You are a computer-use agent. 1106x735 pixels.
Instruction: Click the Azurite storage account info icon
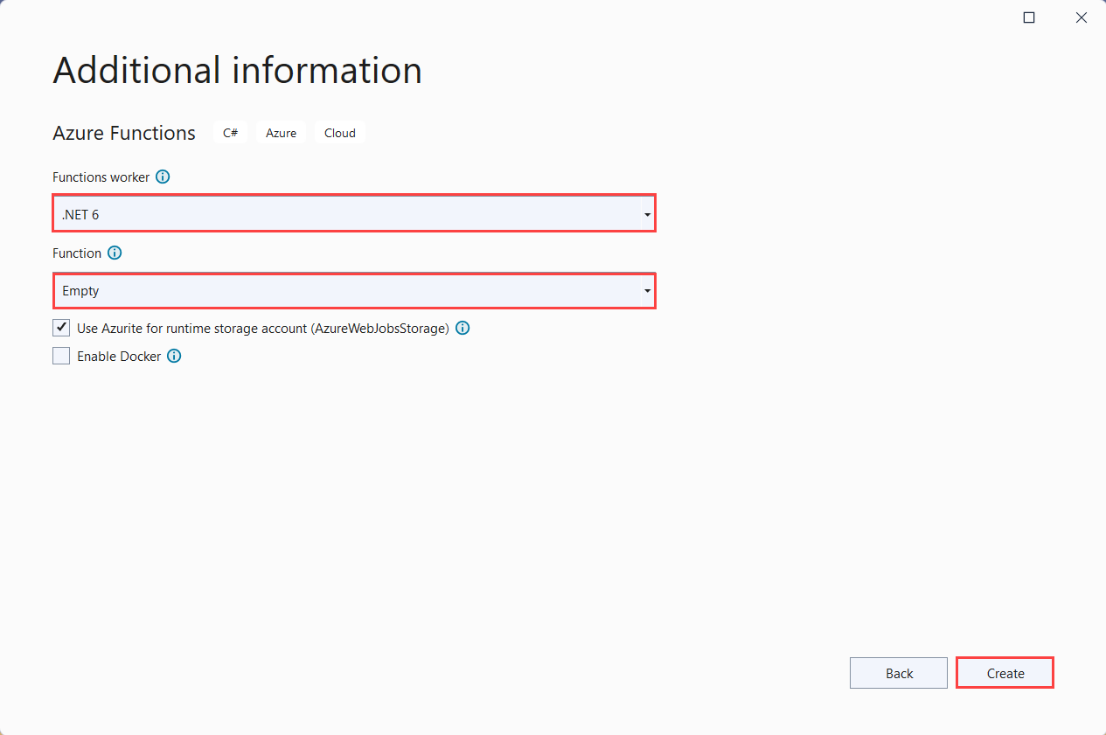[x=463, y=329]
